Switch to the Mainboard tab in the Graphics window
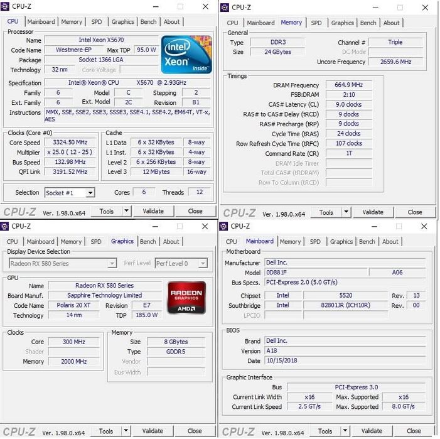440x439 pixels. [x=41, y=241]
